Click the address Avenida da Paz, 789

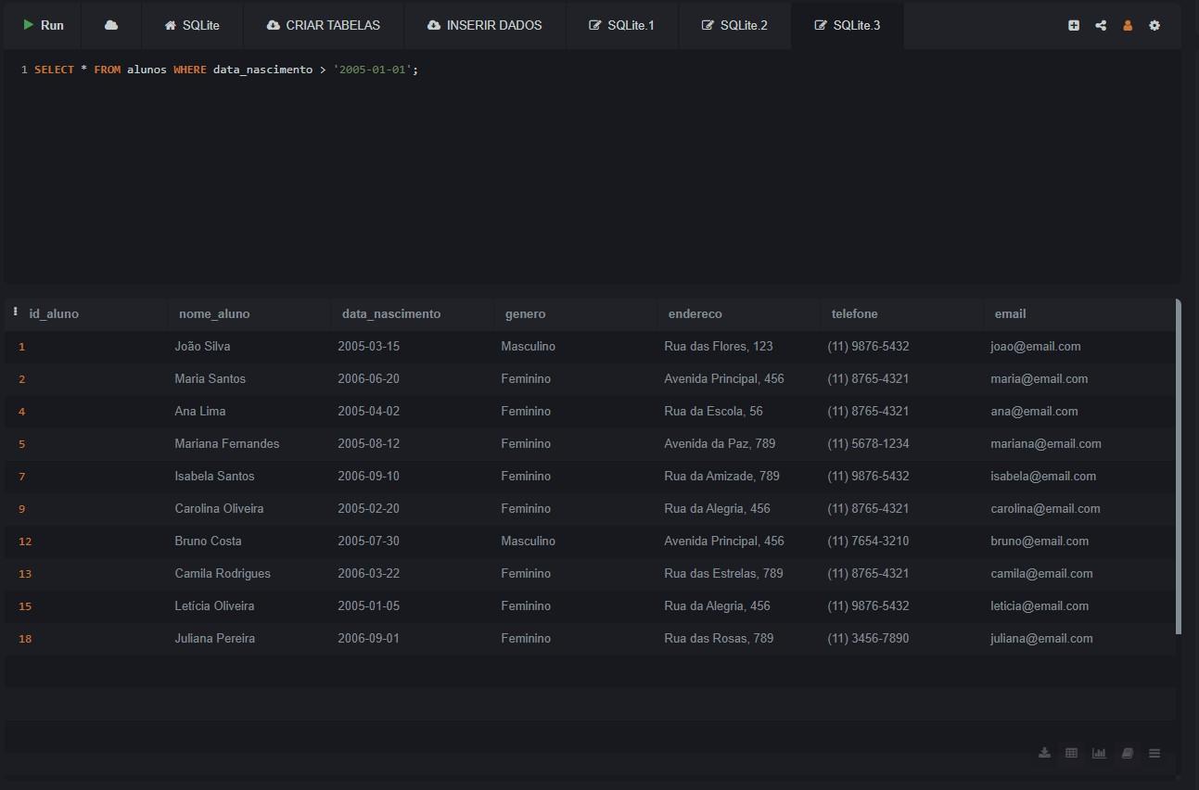point(720,443)
